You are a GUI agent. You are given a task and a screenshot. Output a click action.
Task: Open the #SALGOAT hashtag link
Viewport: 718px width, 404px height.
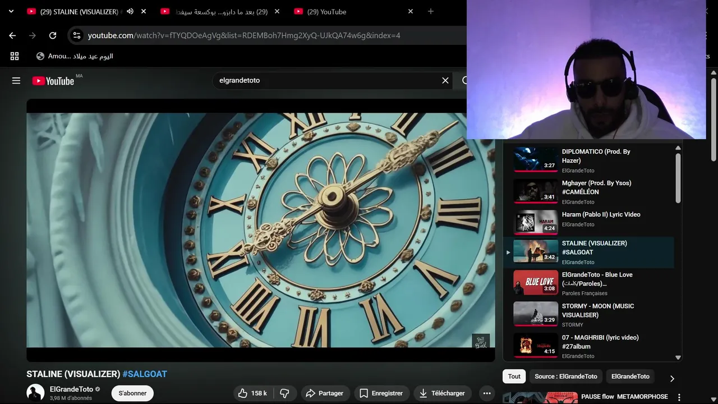145,374
